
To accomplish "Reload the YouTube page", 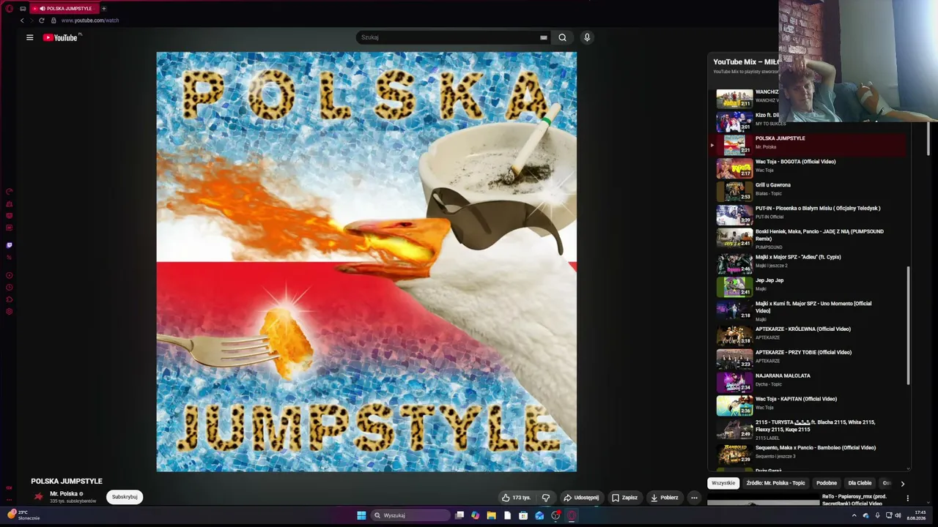I will (41, 20).
